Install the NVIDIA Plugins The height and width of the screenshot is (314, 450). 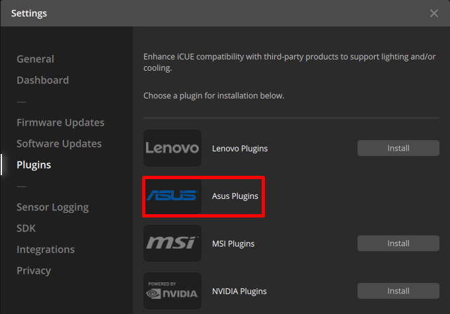coord(398,291)
